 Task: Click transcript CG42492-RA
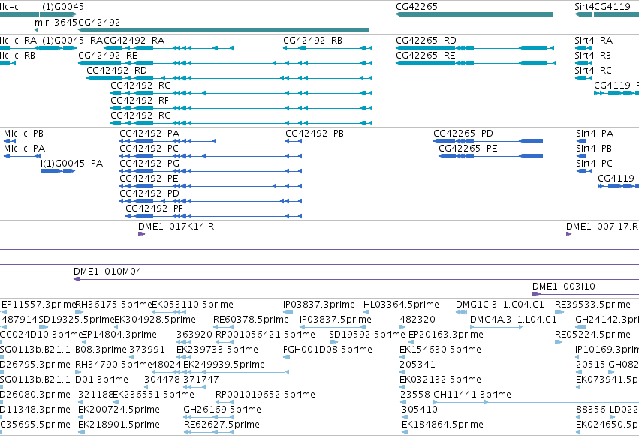(168, 48)
